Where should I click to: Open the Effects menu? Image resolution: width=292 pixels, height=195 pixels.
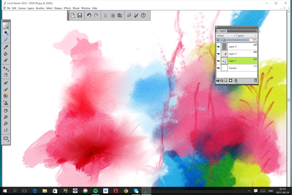(67, 8)
